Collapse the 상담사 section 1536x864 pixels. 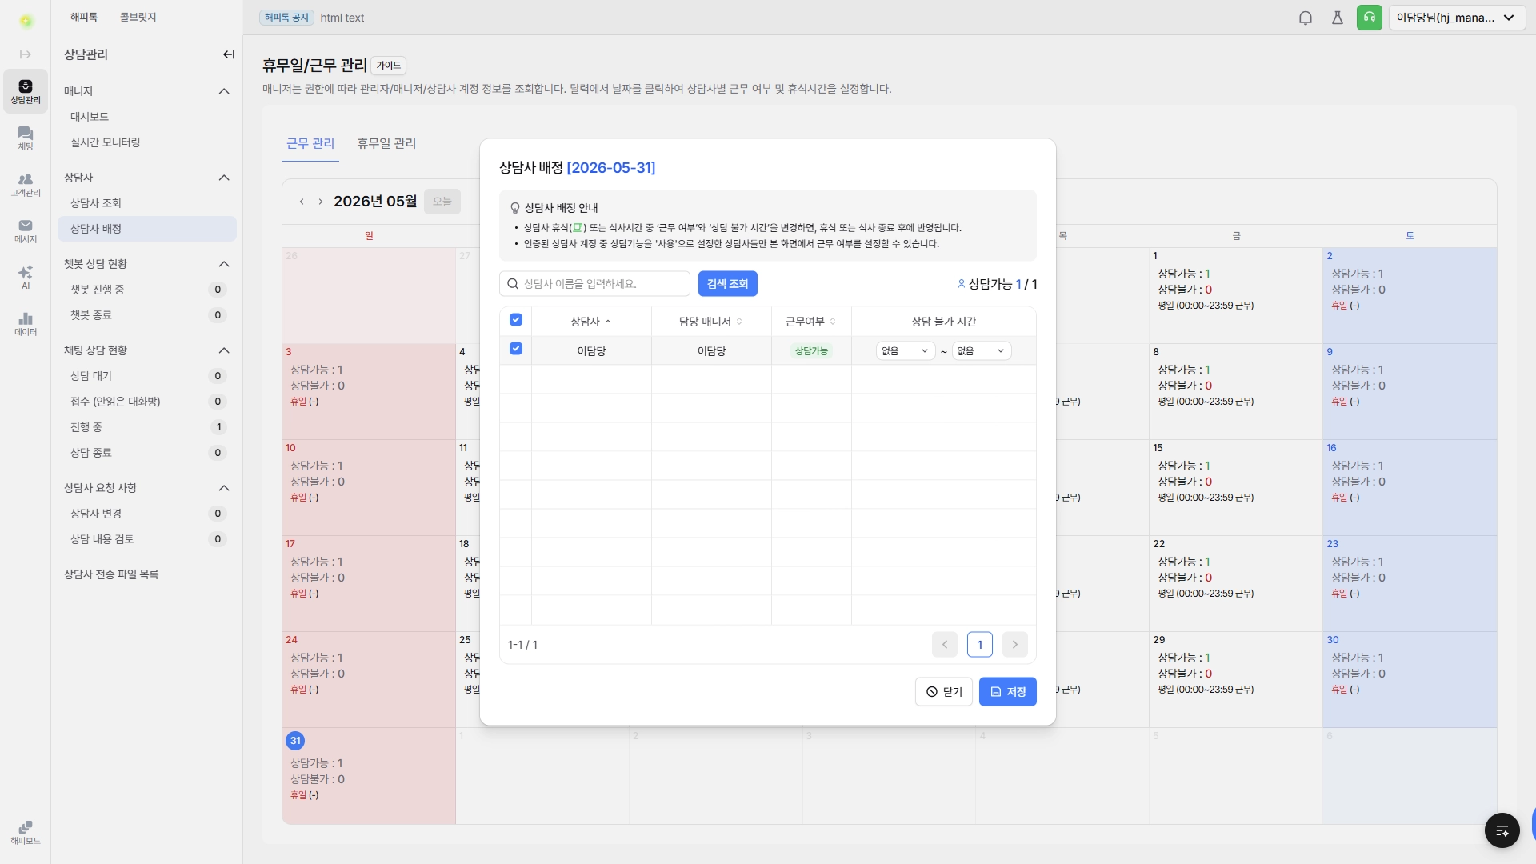tap(224, 178)
